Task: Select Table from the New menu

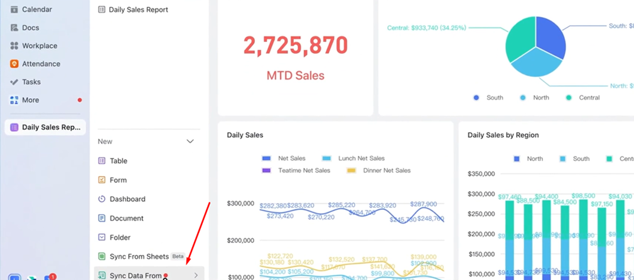Action: click(x=118, y=161)
